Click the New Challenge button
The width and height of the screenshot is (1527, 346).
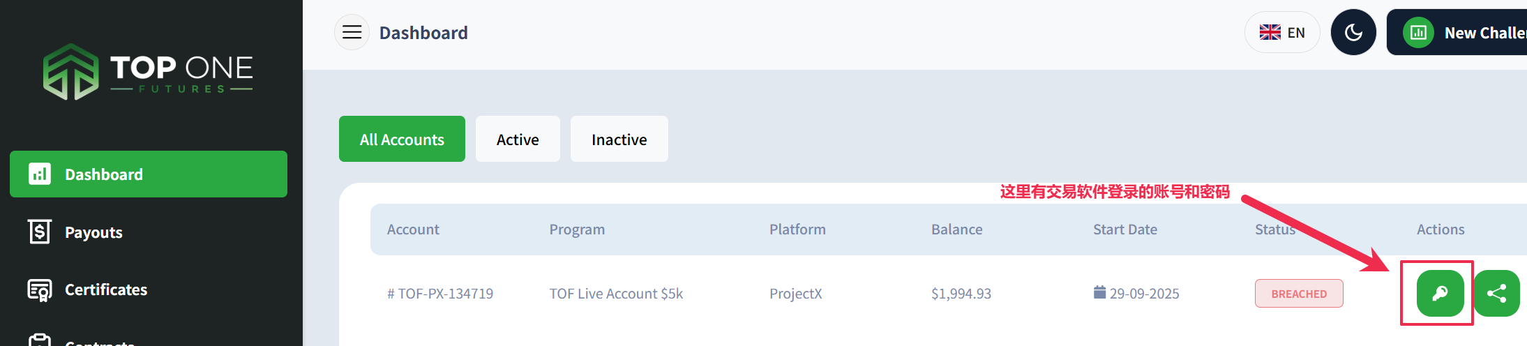pos(1457,32)
